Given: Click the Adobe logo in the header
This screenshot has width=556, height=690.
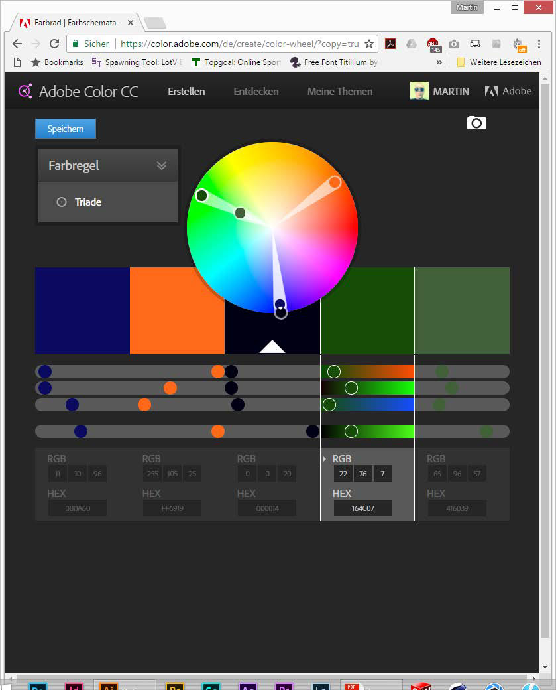Looking at the screenshot, I should pos(508,91).
